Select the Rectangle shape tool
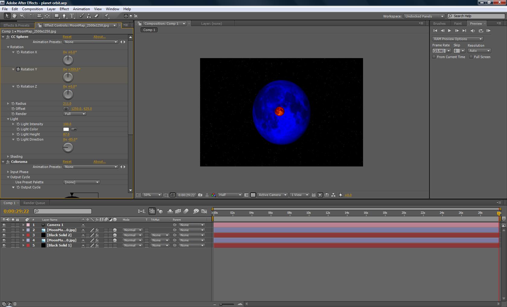The image size is (507, 307). click(x=56, y=16)
